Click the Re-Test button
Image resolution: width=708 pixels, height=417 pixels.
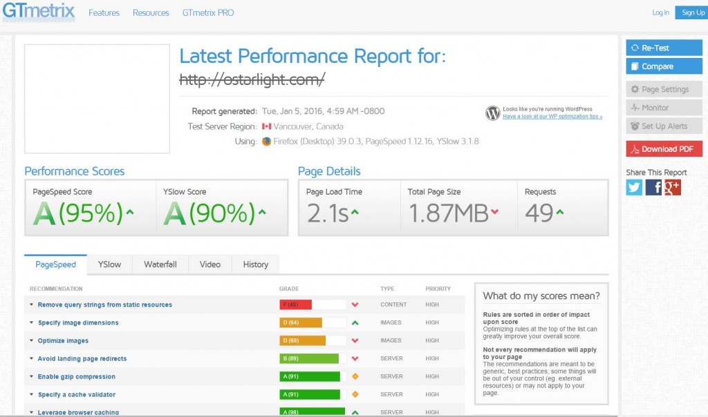664,48
